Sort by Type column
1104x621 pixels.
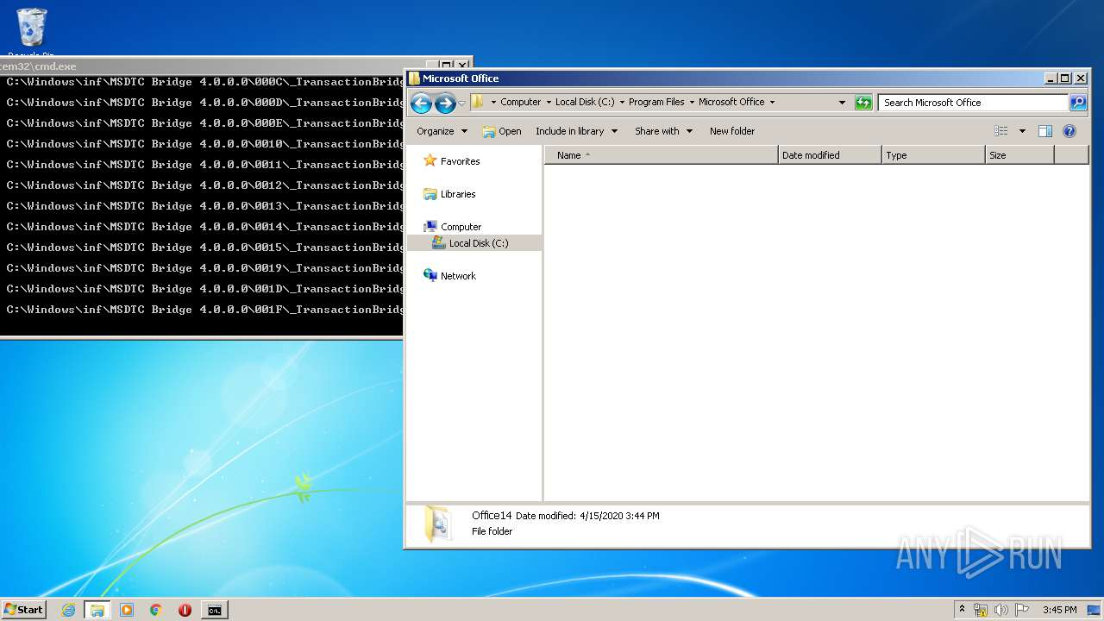coord(932,155)
